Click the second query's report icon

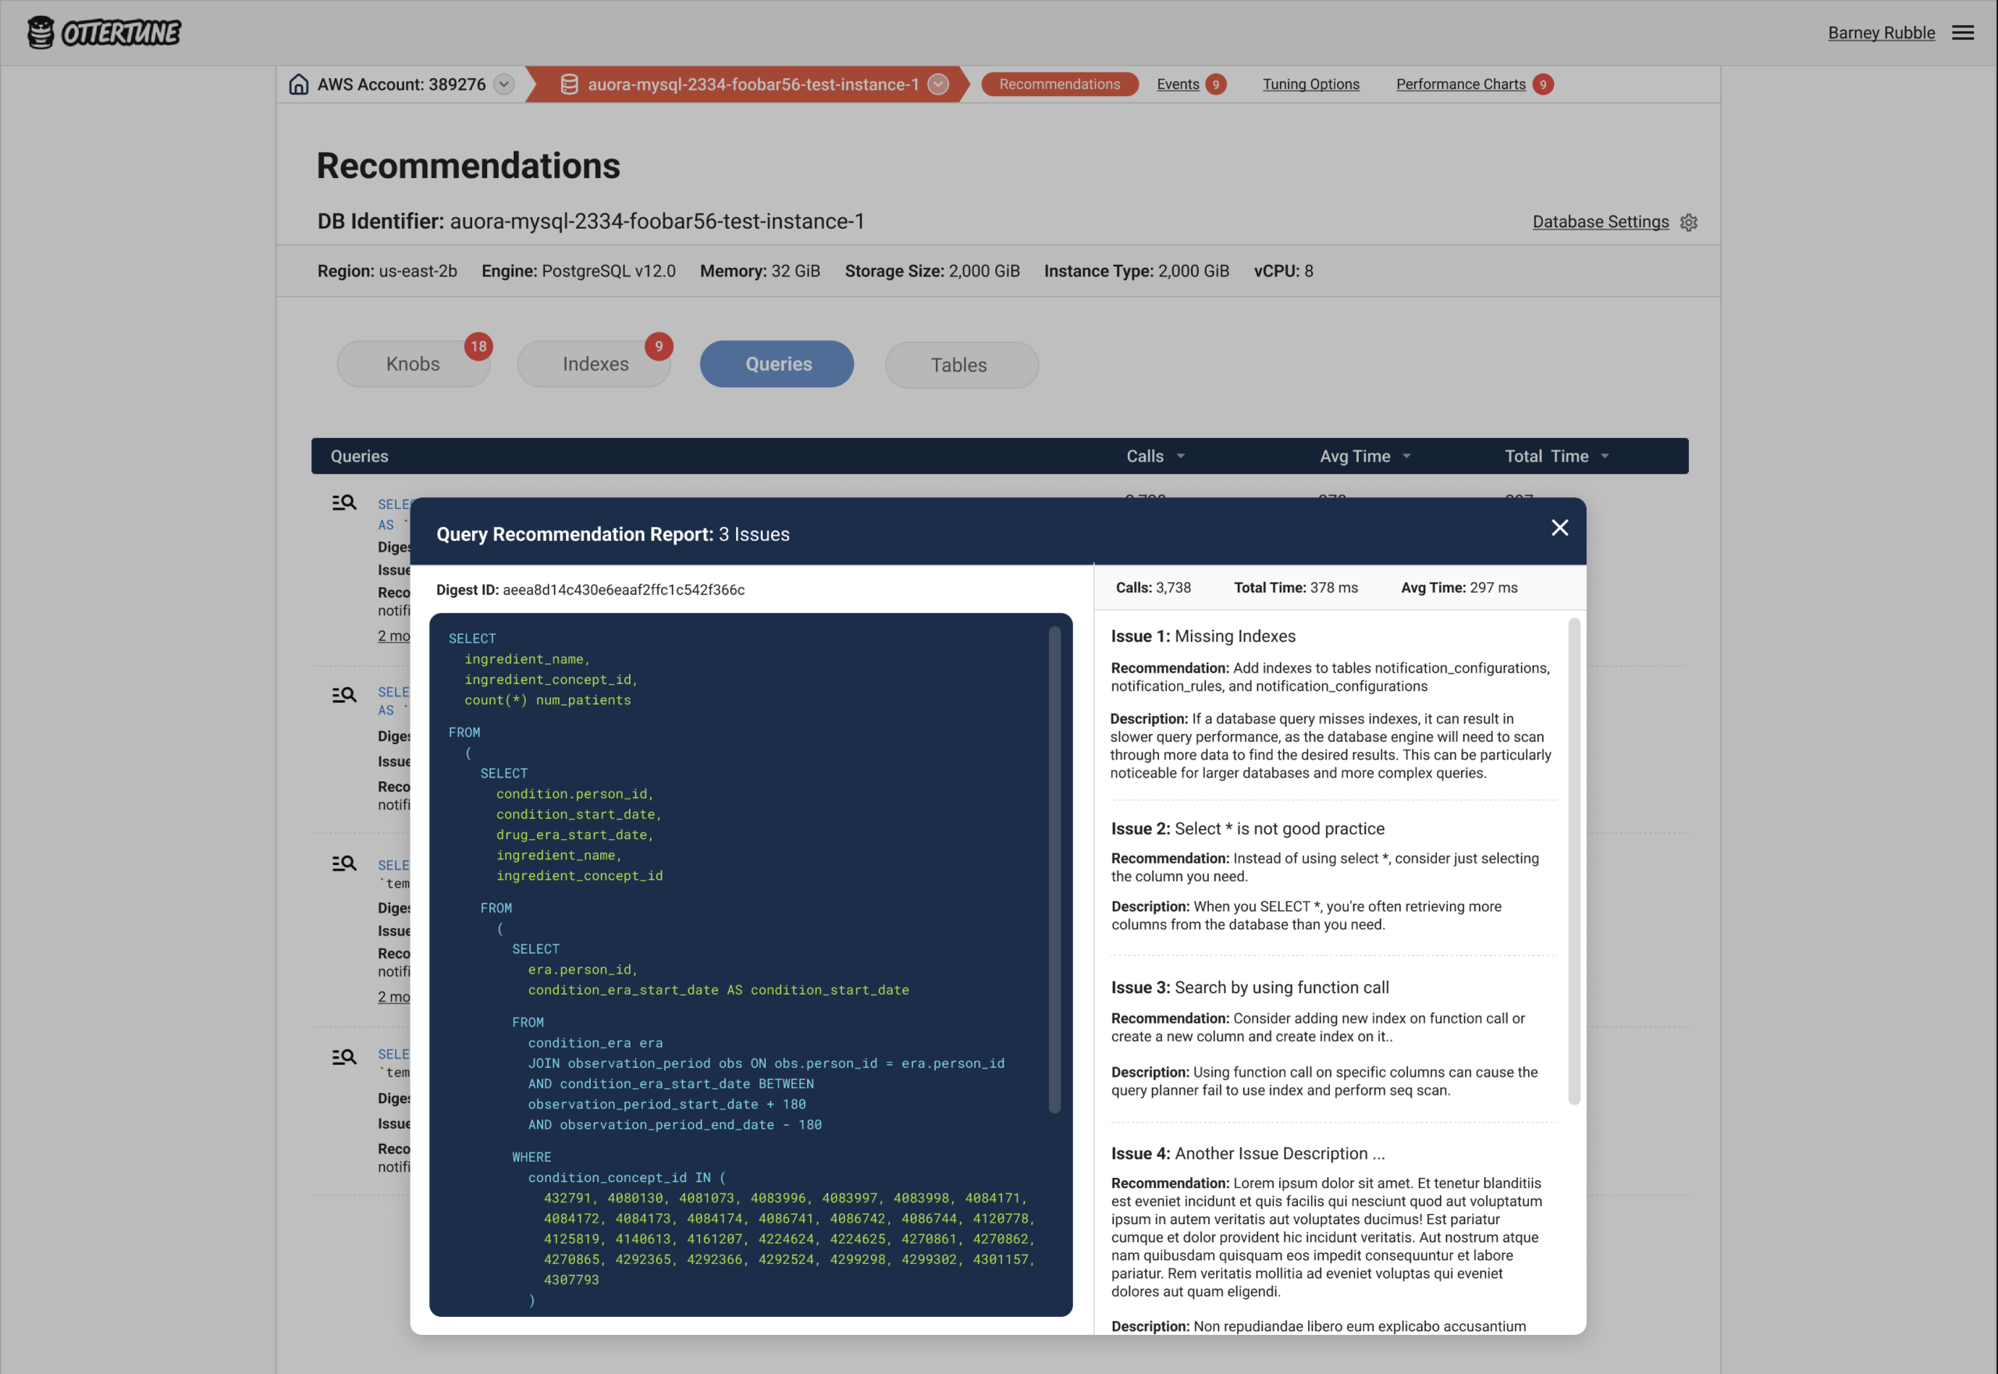tap(344, 695)
